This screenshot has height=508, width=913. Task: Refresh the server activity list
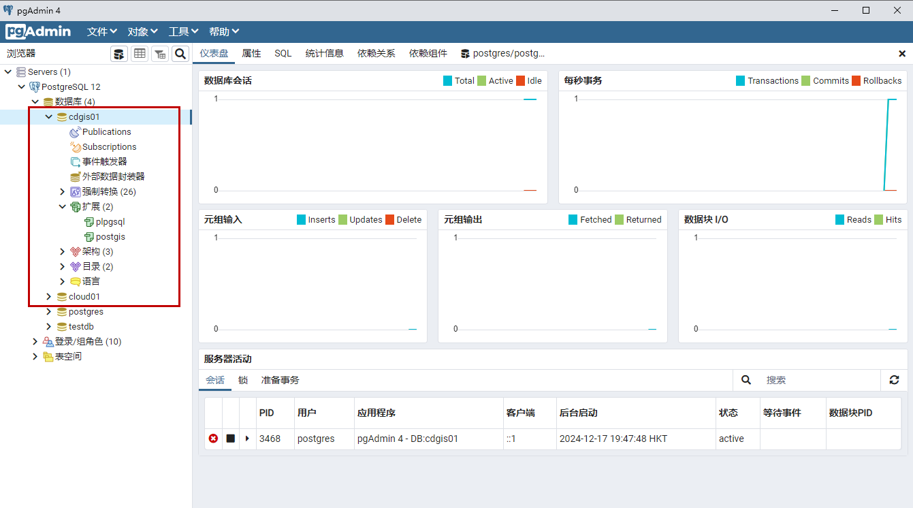pyautogui.click(x=894, y=380)
